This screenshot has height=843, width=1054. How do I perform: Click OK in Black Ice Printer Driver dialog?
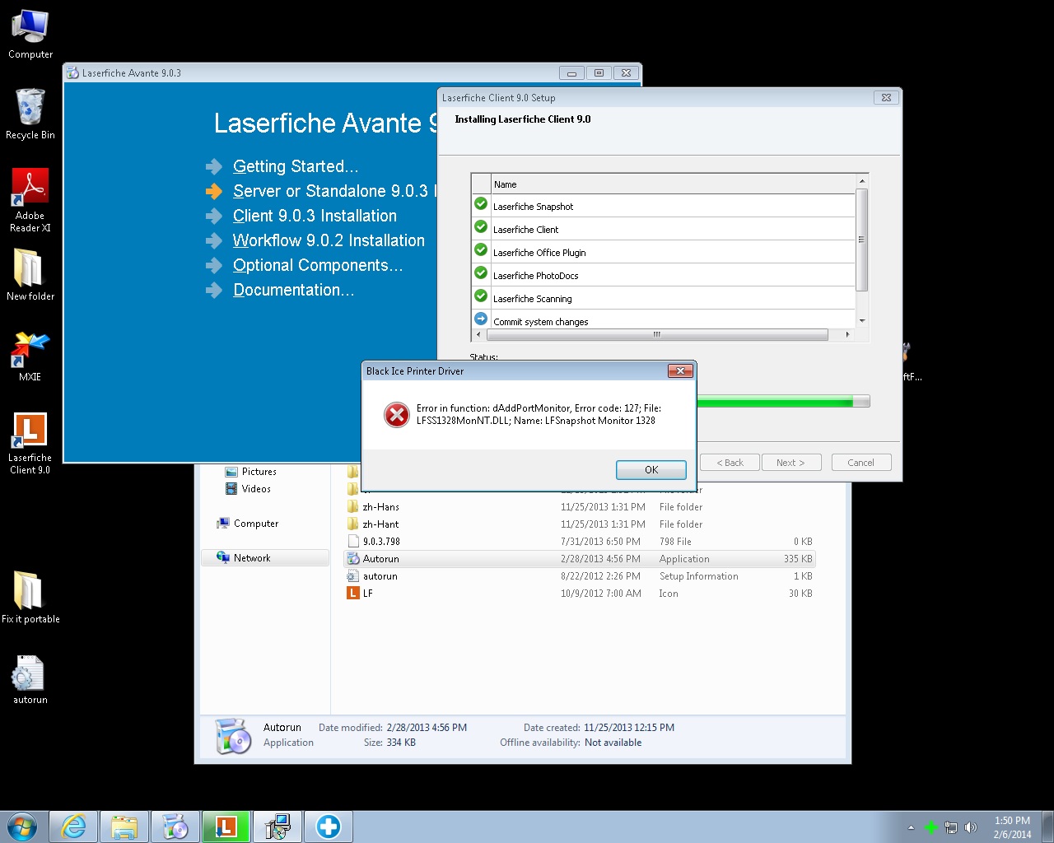(651, 469)
